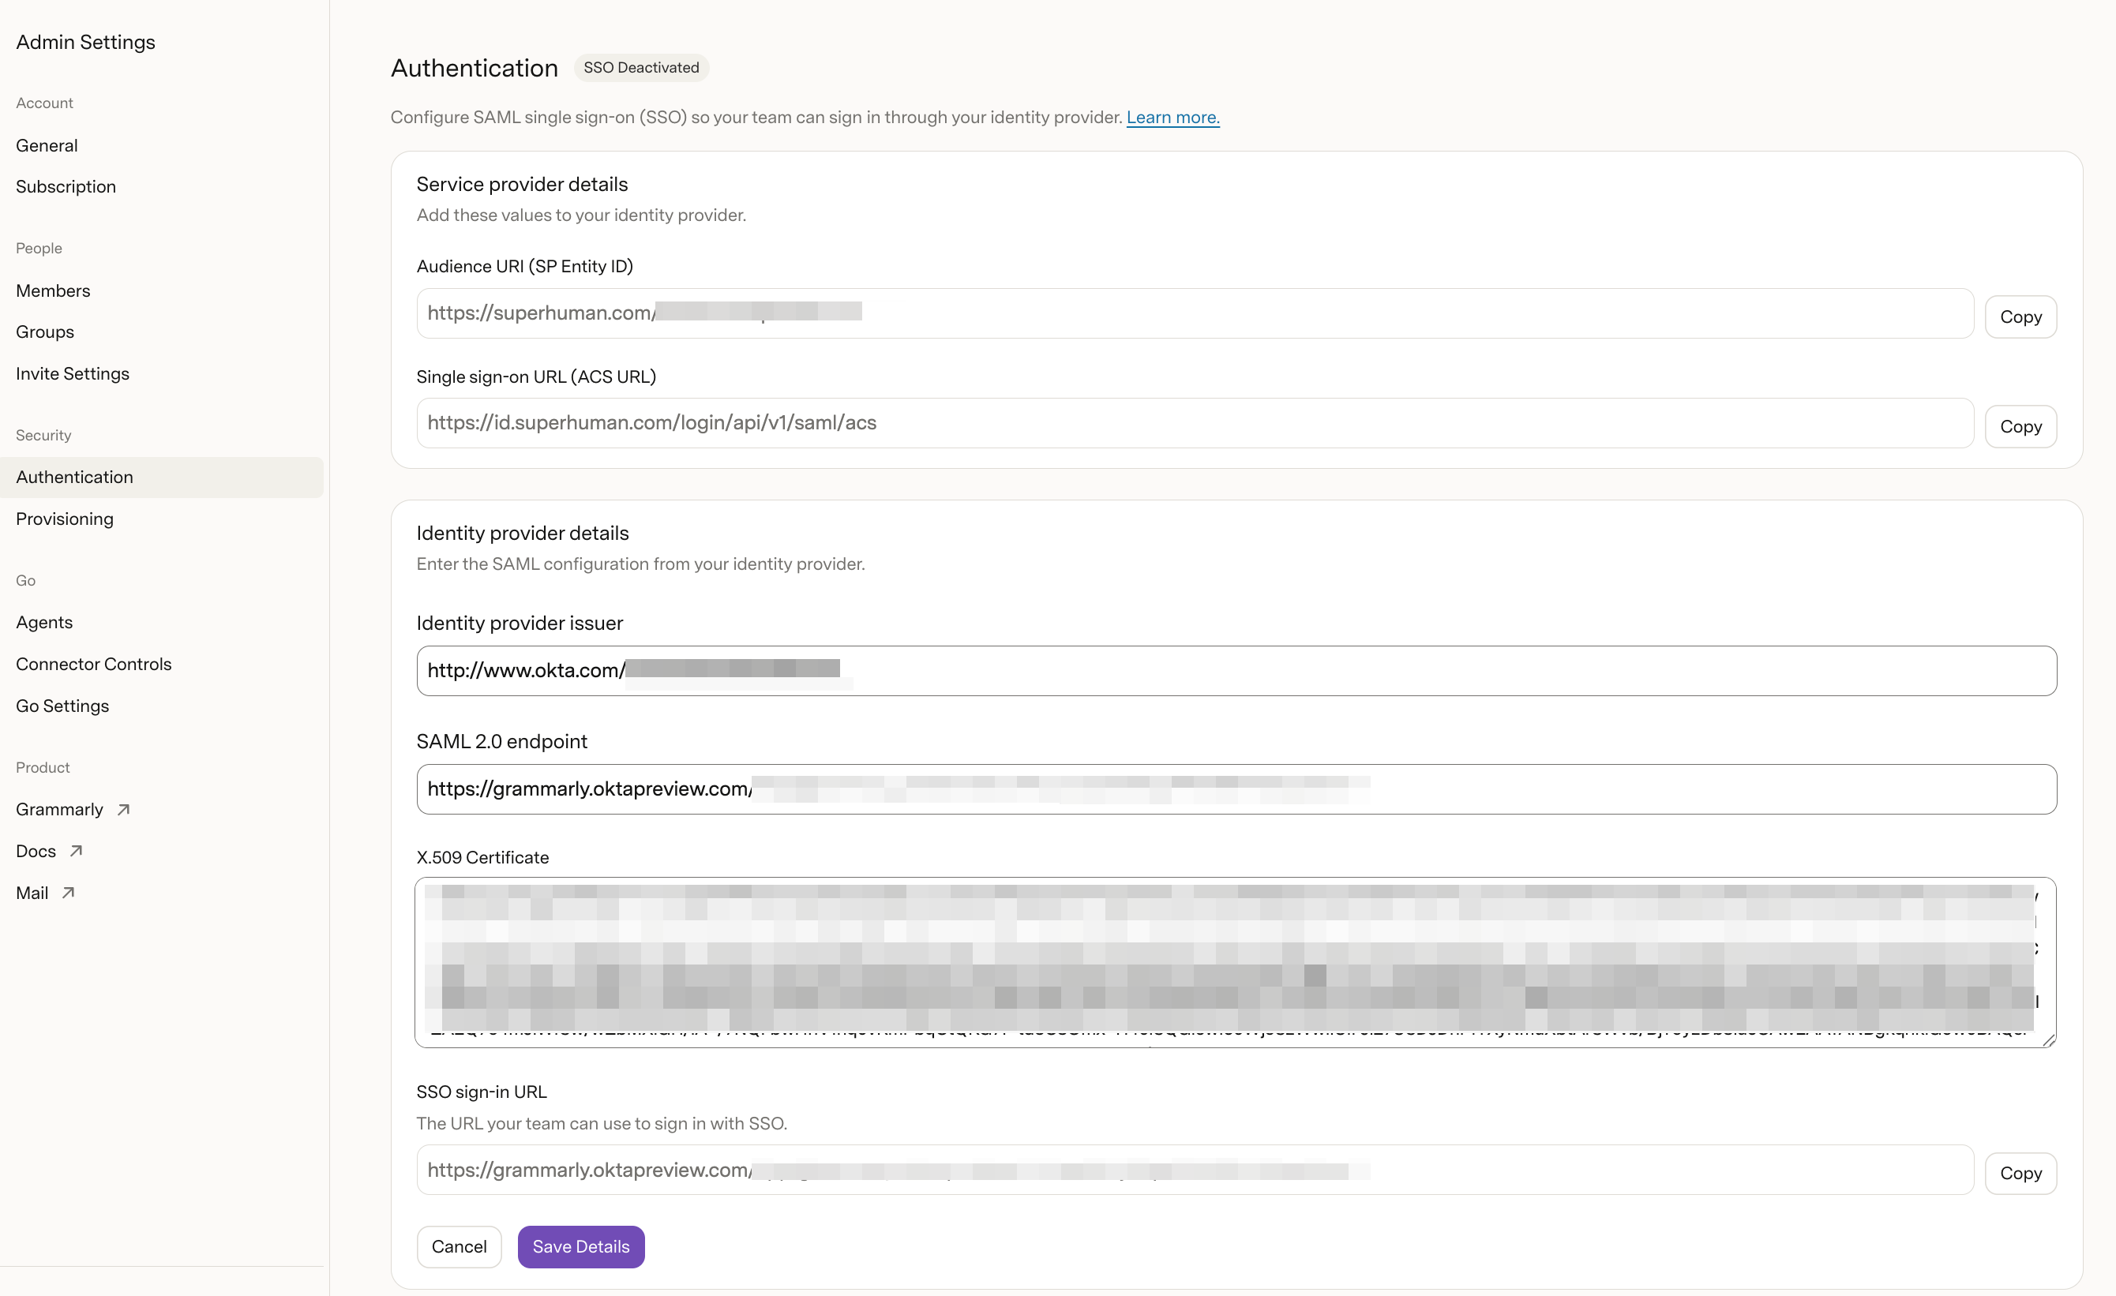
Task: Click the Service provider details heading
Action: pos(521,184)
